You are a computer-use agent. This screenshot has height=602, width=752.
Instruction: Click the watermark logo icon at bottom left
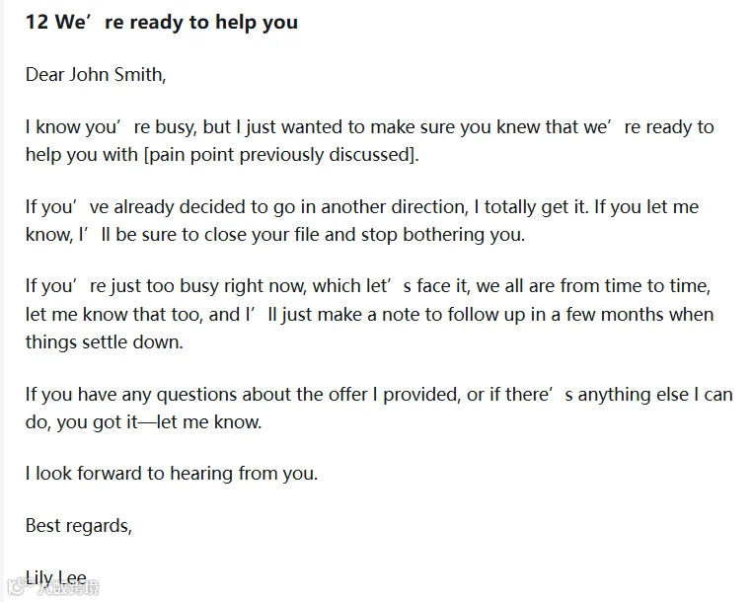18,586
